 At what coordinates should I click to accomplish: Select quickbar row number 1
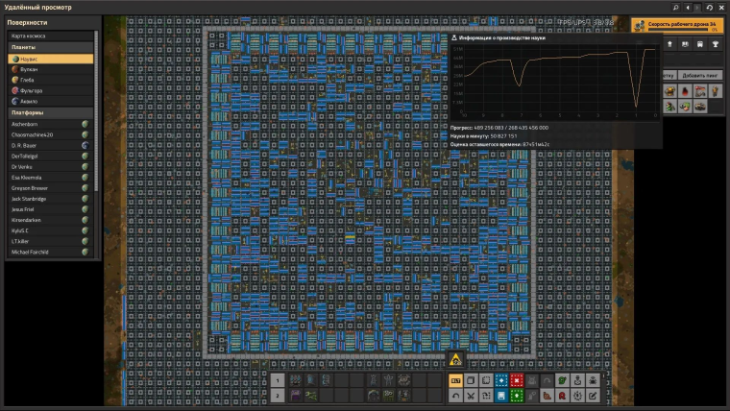[x=278, y=380]
